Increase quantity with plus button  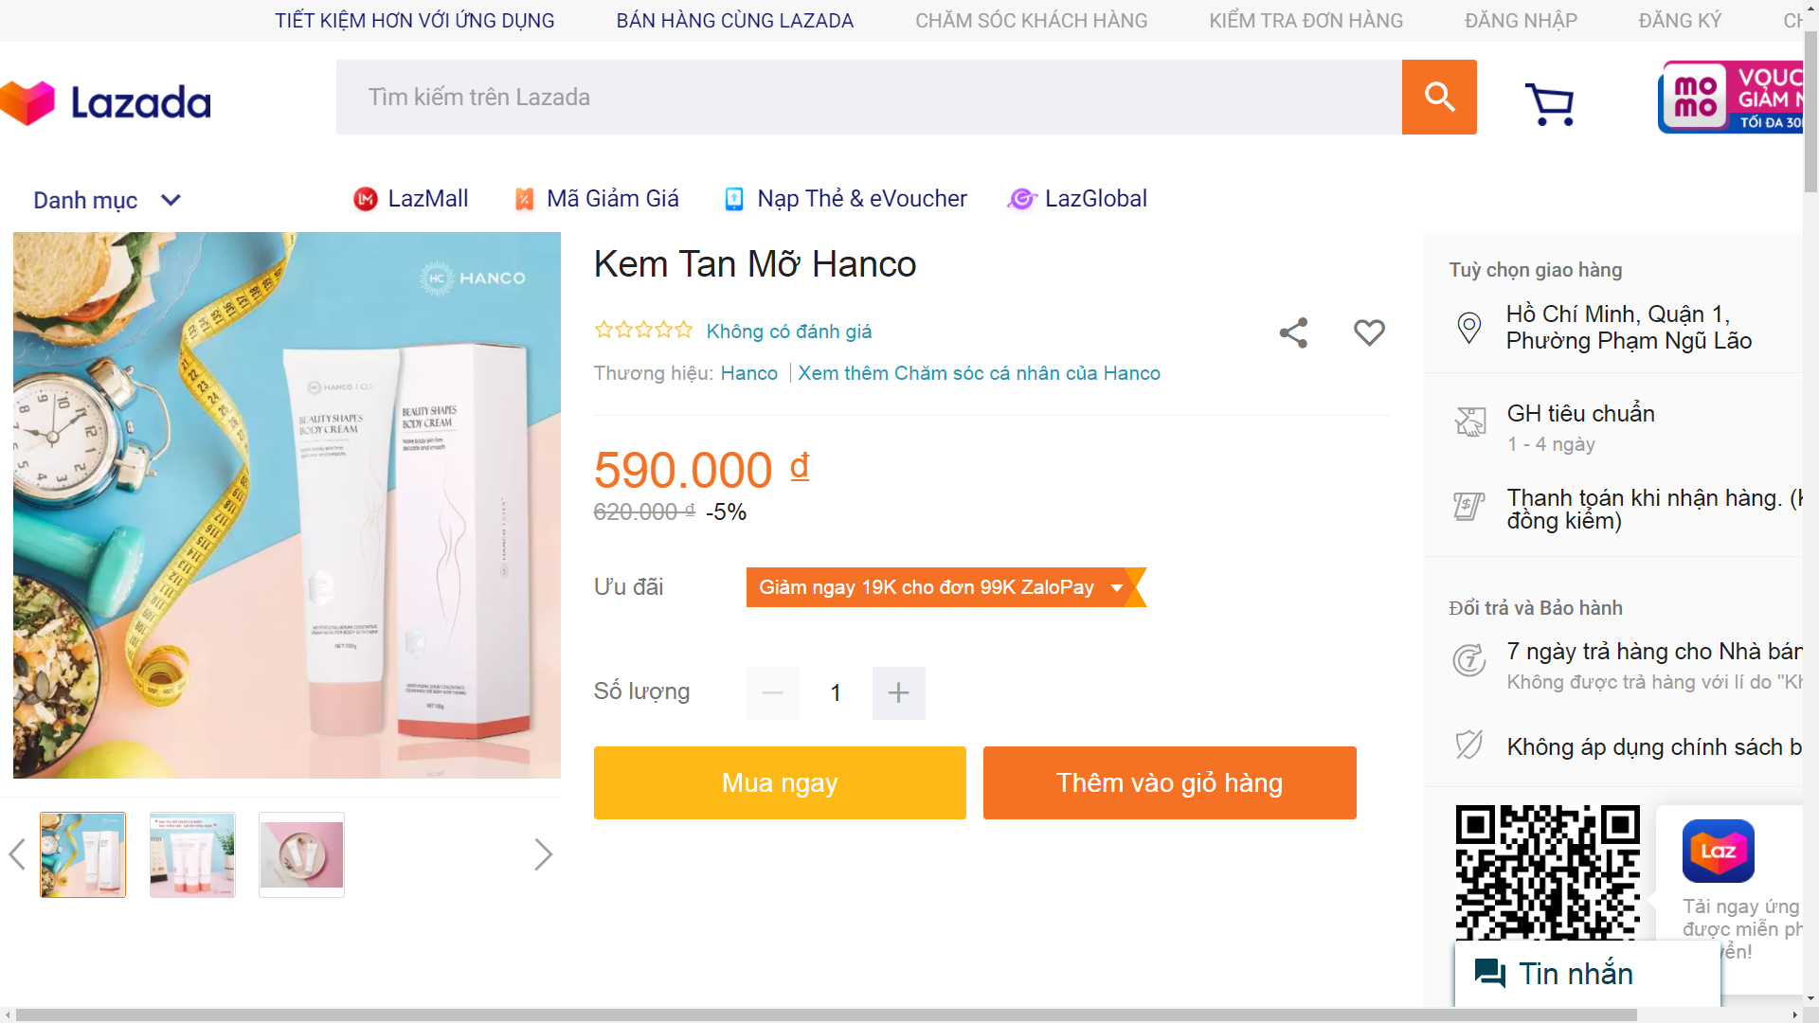coord(898,692)
